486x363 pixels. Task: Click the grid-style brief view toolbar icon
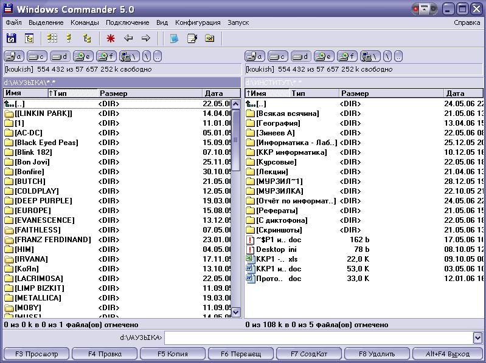pyautogui.click(x=52, y=38)
